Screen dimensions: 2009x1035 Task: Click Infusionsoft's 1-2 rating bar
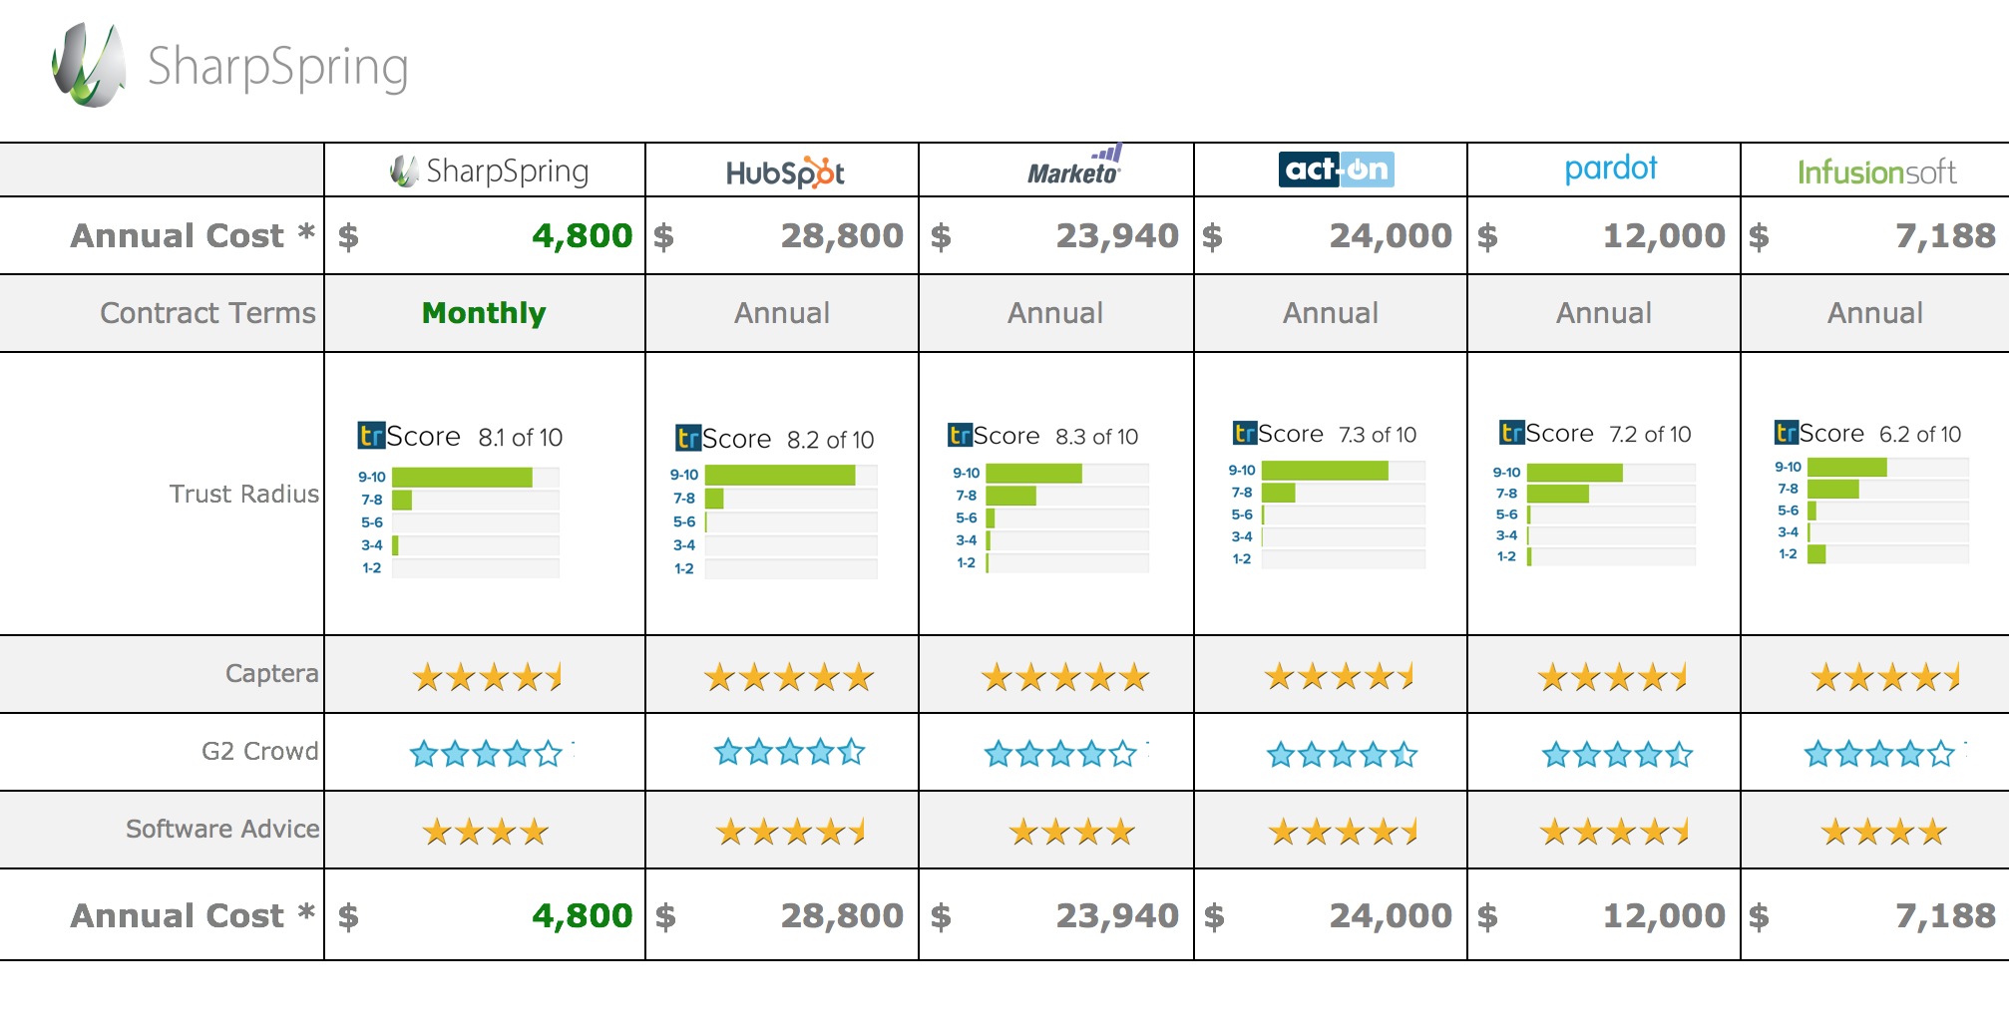tap(1887, 554)
